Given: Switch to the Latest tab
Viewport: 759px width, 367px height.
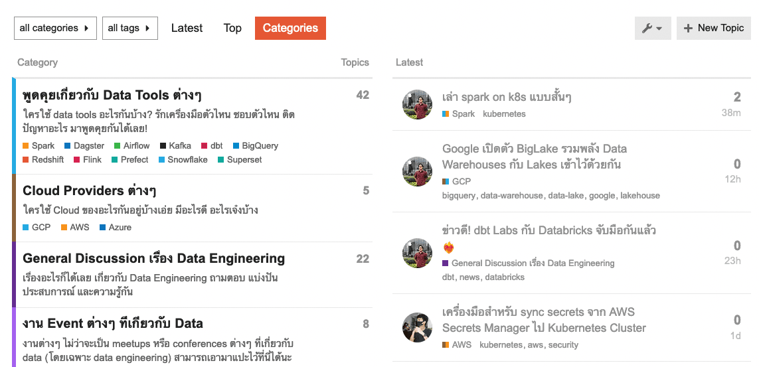Looking at the screenshot, I should click(x=187, y=28).
